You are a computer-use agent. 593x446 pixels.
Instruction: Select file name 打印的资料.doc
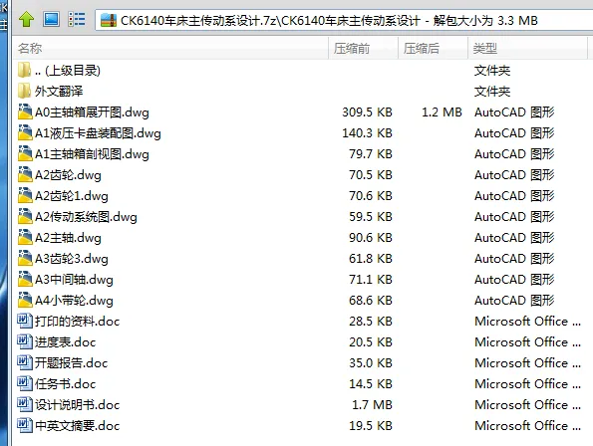[x=77, y=321]
